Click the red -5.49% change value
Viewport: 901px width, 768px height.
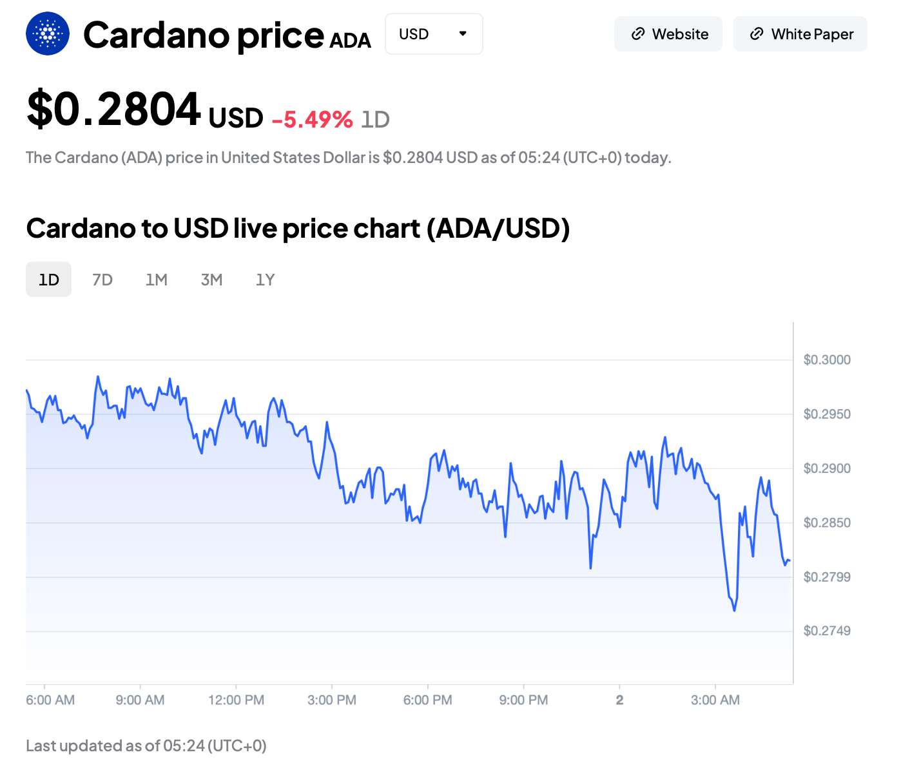313,119
